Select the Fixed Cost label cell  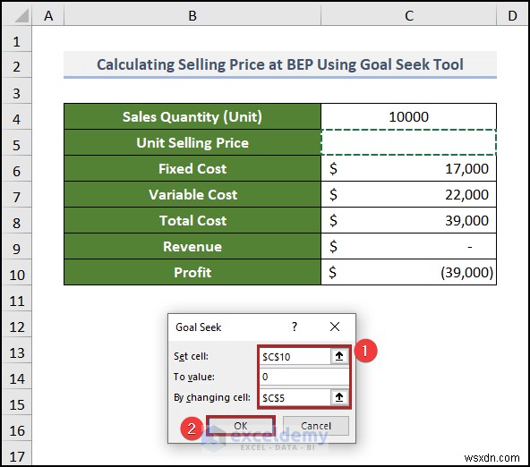(x=192, y=168)
